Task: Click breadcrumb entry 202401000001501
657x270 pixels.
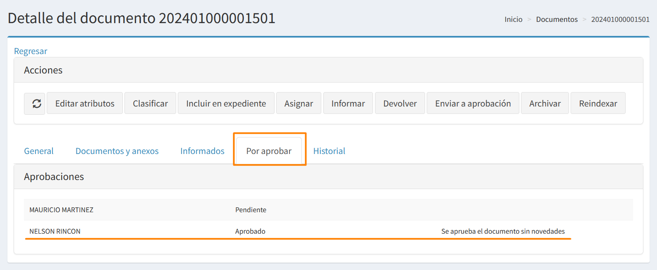Action: point(620,19)
